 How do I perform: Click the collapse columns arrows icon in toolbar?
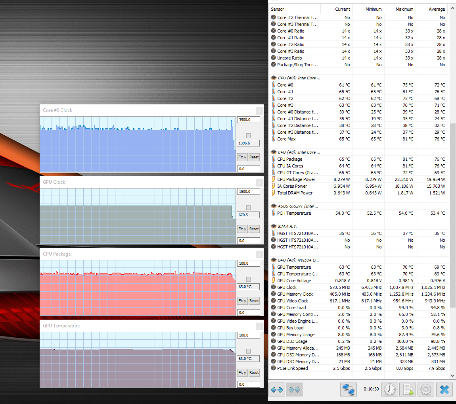coord(294,389)
